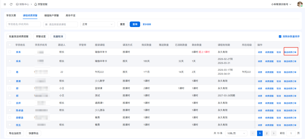Focus the 学员姓名/手机号码 search field
The height and width of the screenshot is (139, 305).
[x=23, y=24]
